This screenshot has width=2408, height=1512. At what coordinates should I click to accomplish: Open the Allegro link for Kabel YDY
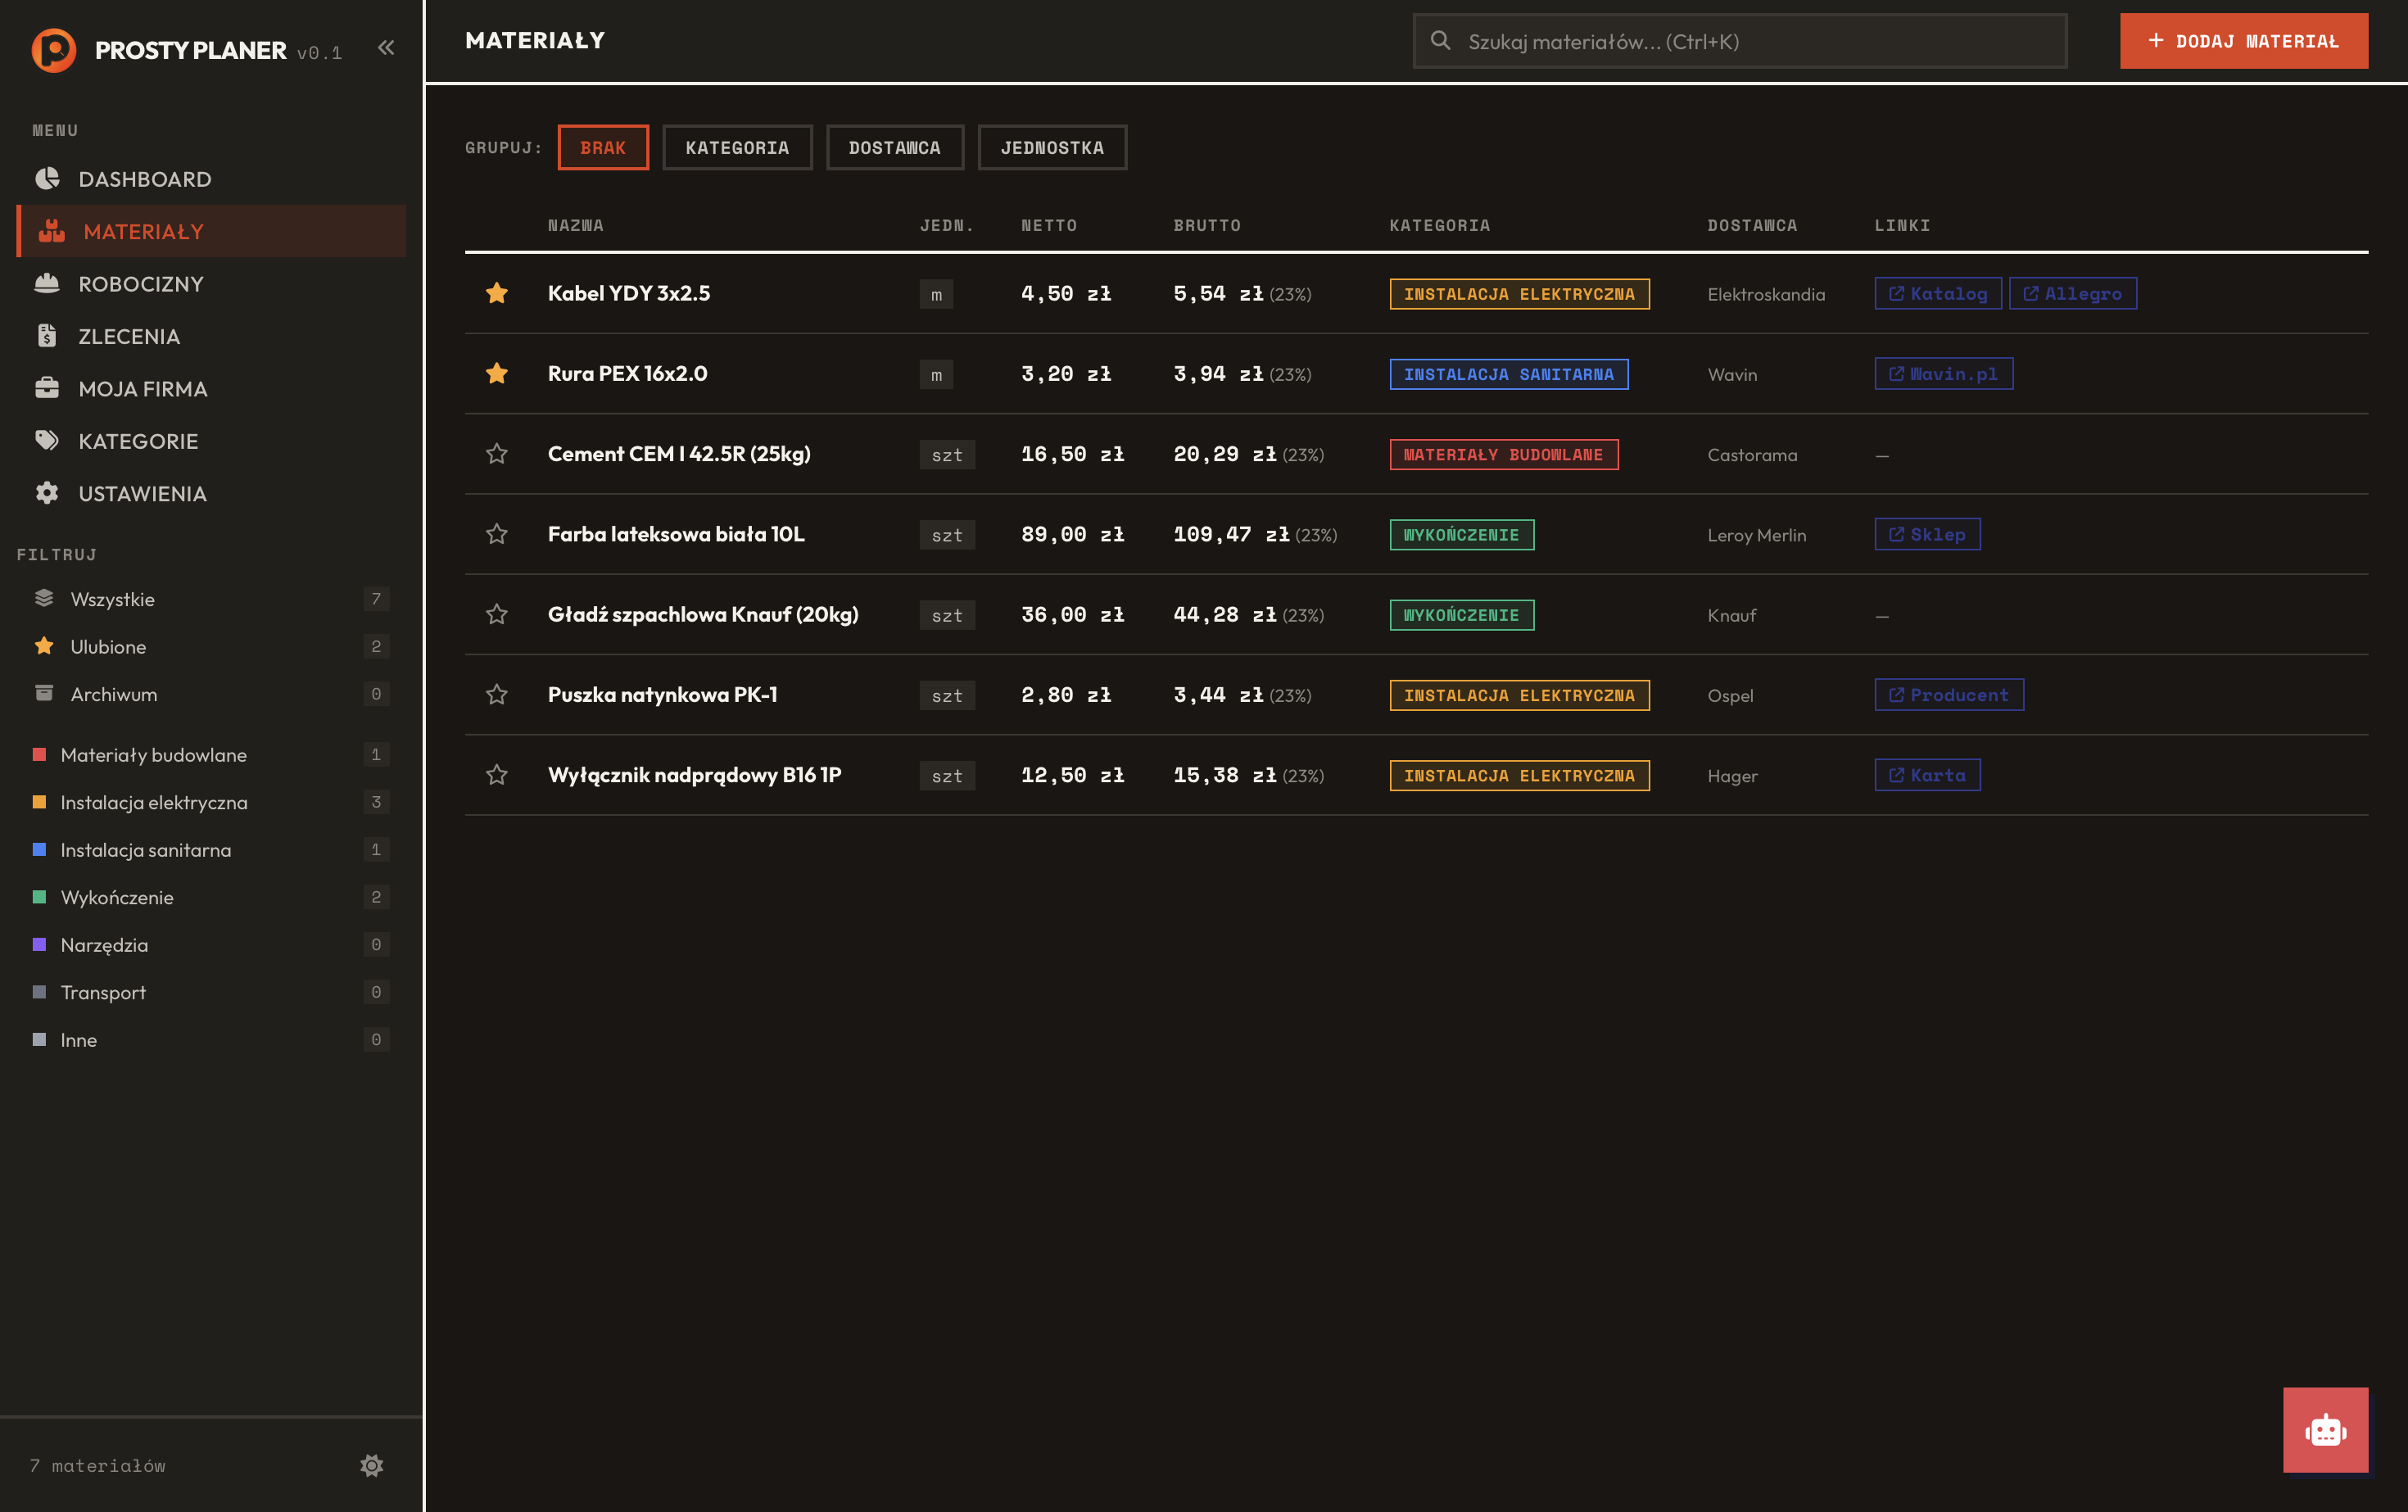pos(2072,294)
